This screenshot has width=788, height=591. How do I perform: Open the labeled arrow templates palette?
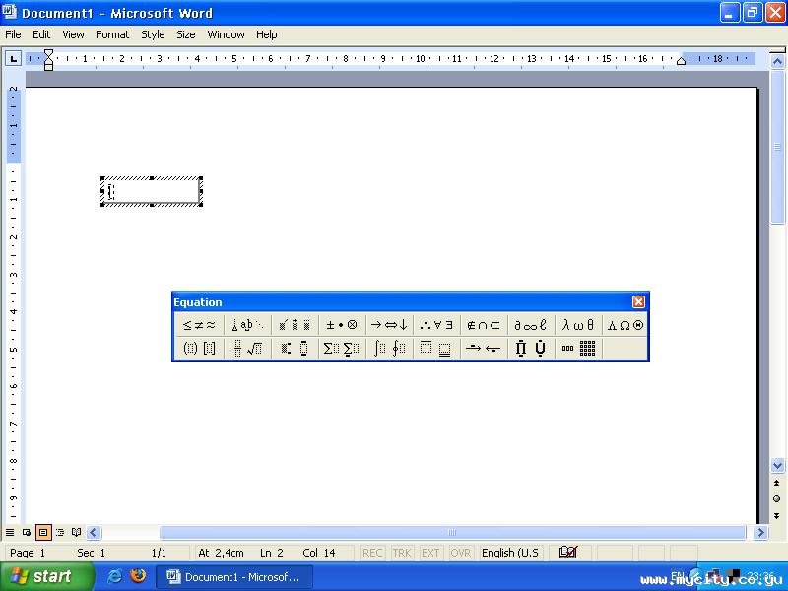click(x=484, y=348)
